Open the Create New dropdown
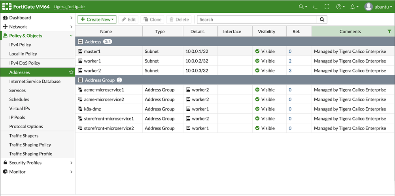Viewport: 395px width, 196px height. point(96,19)
